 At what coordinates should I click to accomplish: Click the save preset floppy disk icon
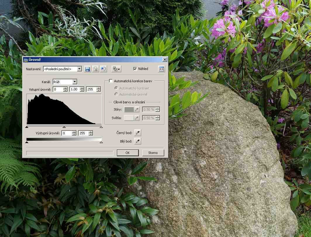coord(87,69)
